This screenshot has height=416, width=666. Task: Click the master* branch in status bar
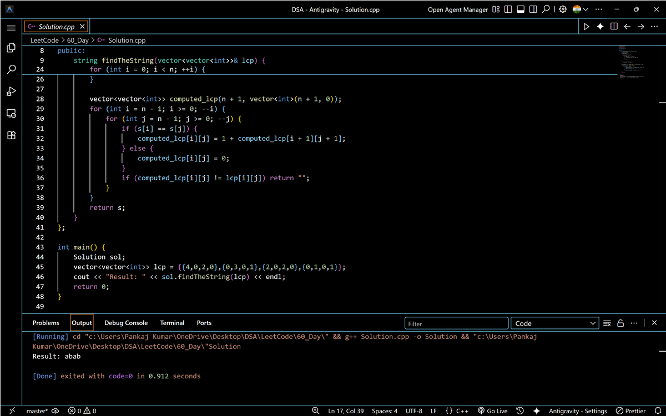[37, 411]
